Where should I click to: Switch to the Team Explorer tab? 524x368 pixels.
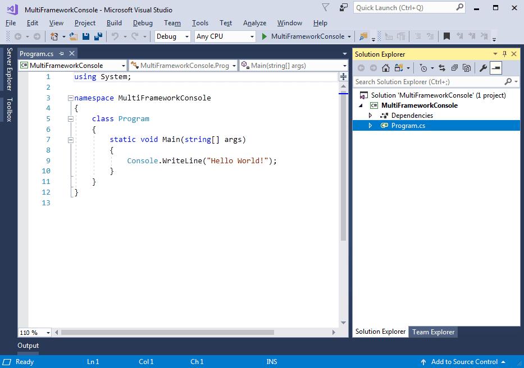pos(433,332)
